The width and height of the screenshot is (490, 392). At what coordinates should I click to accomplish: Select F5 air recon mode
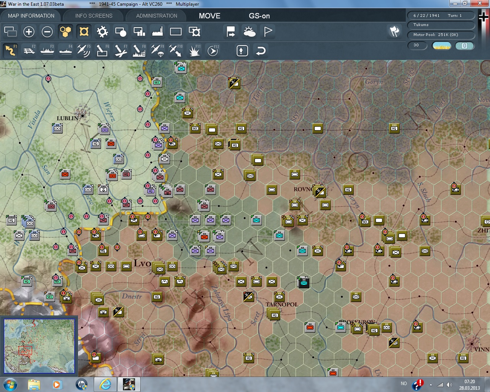(84, 50)
